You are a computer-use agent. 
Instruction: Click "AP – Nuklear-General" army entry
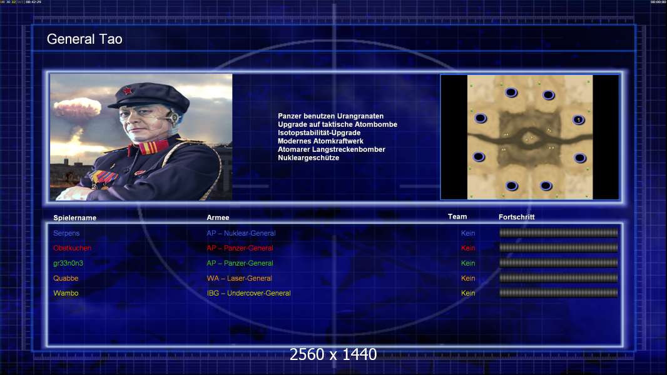[241, 233]
